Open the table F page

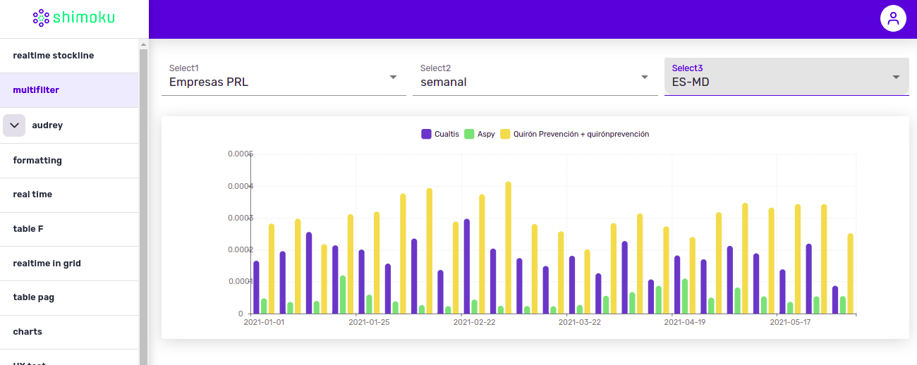point(69,229)
